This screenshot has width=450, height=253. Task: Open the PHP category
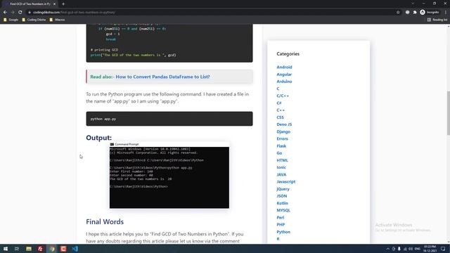[x=281, y=225]
